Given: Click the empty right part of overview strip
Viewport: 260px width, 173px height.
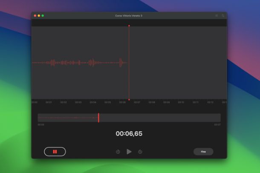Looking at the screenshot, I should 170,118.
